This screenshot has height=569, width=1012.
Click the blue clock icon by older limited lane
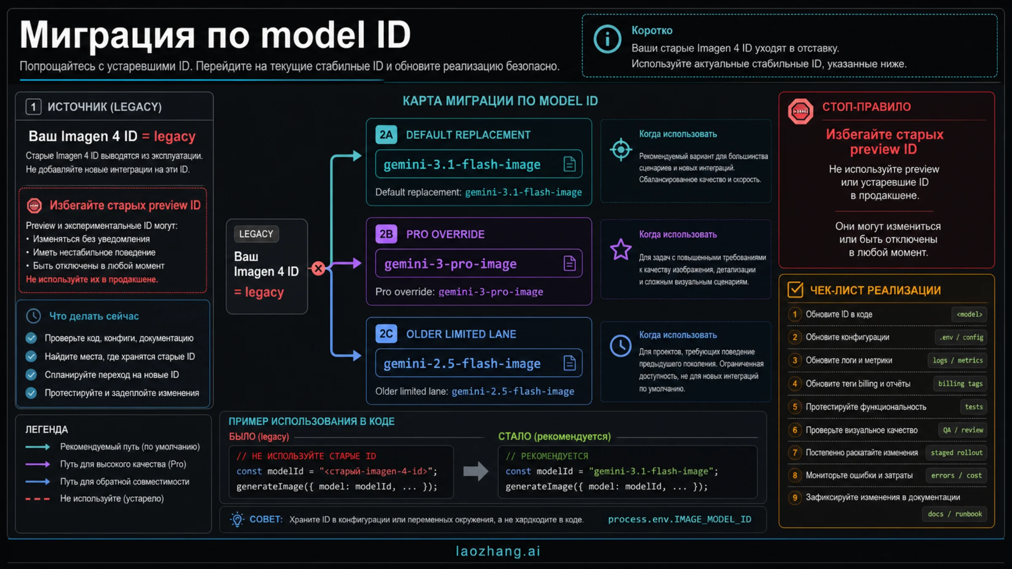[621, 346]
